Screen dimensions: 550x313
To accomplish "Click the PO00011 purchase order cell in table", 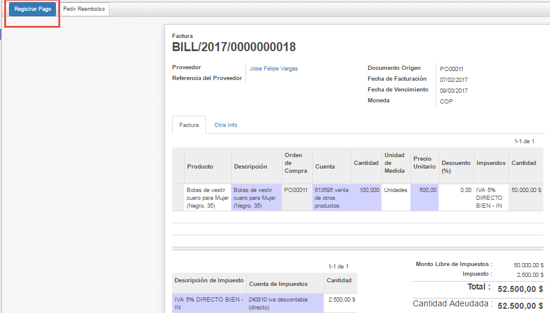I will coord(297,190).
